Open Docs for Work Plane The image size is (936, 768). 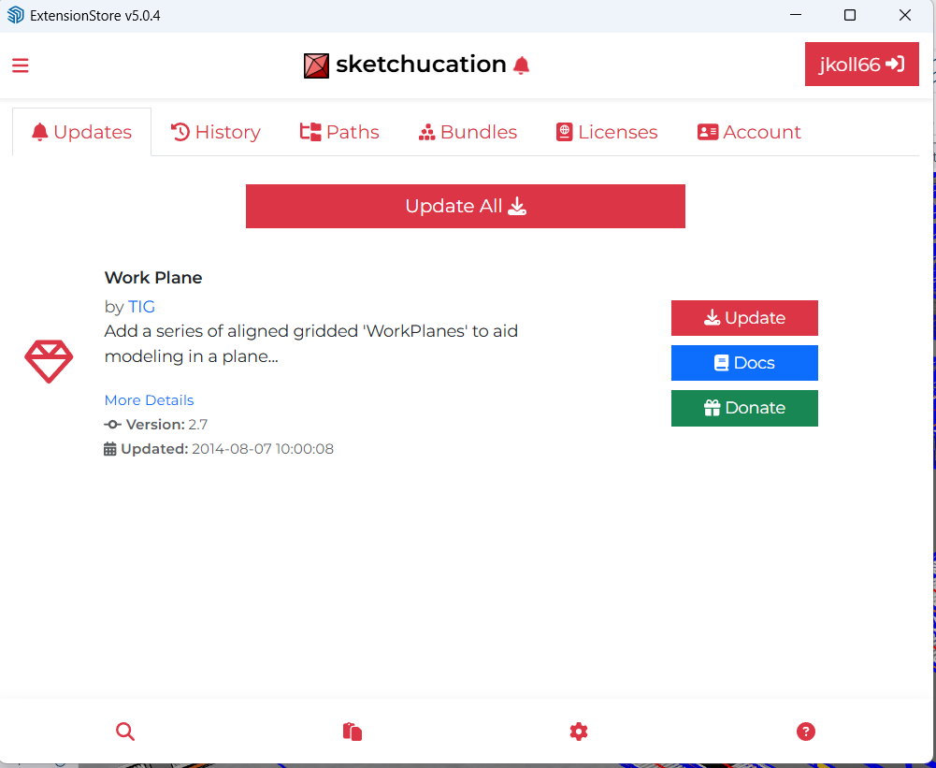pyautogui.click(x=744, y=363)
